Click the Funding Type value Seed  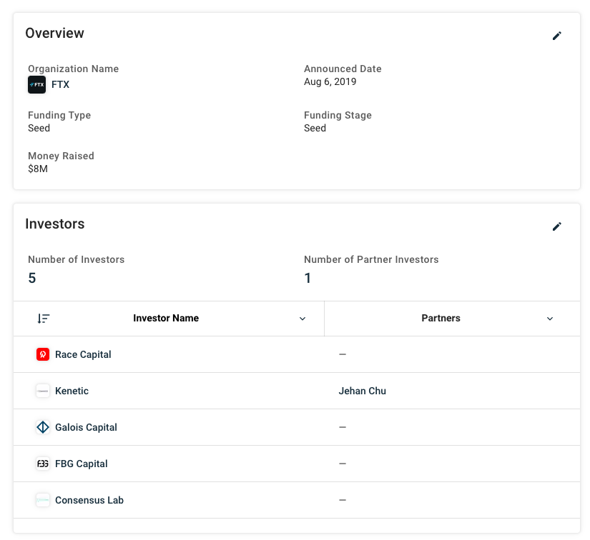[x=39, y=128]
